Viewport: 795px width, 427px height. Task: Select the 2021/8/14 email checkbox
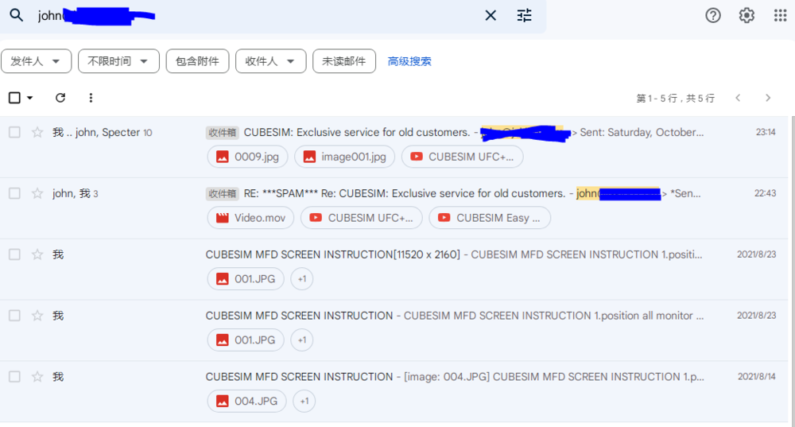tap(14, 376)
